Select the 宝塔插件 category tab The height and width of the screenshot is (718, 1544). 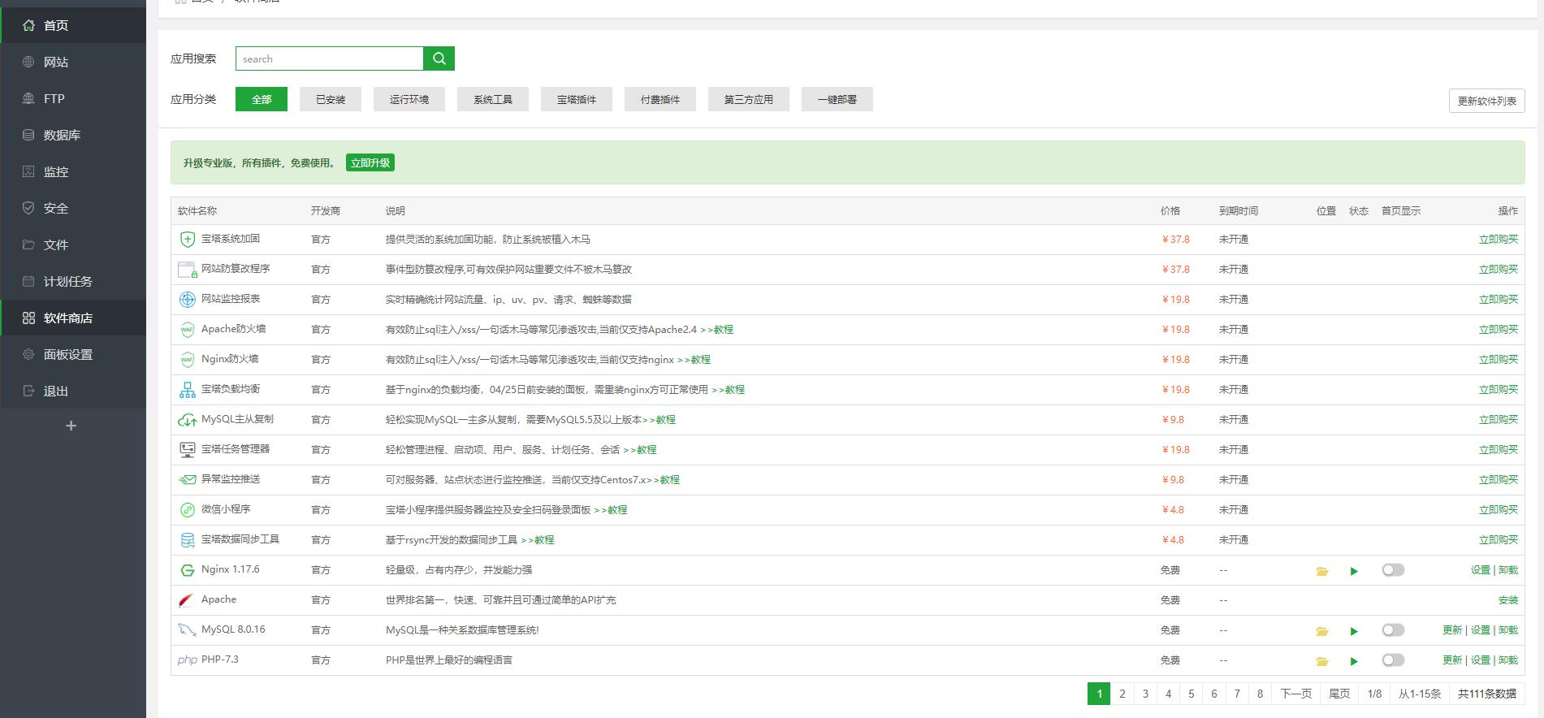(x=577, y=99)
